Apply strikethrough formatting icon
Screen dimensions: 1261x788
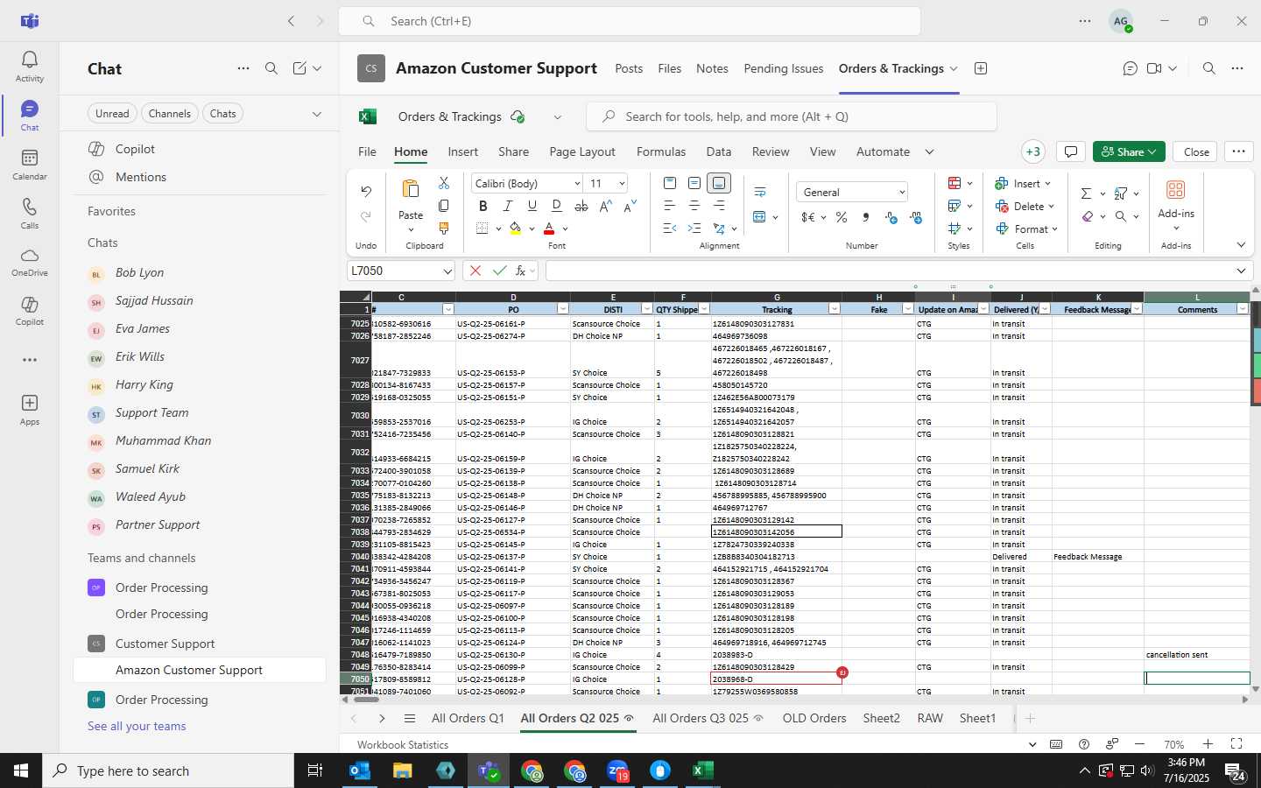point(581,206)
